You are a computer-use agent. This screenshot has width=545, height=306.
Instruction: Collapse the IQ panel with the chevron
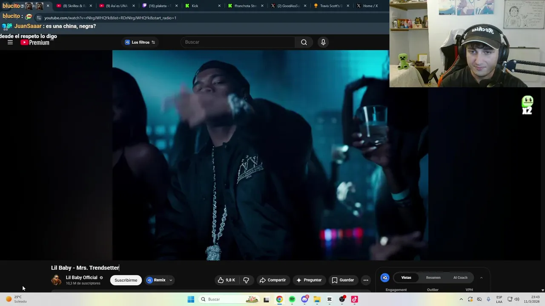click(x=481, y=278)
